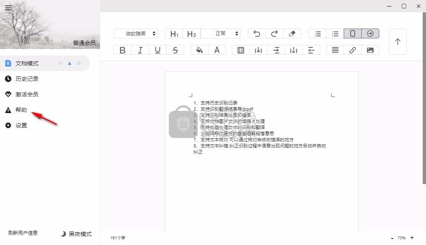Image resolution: width=426 pixels, height=245 pixels.
Task: Insert a hyperlink
Action: click(x=353, y=50)
